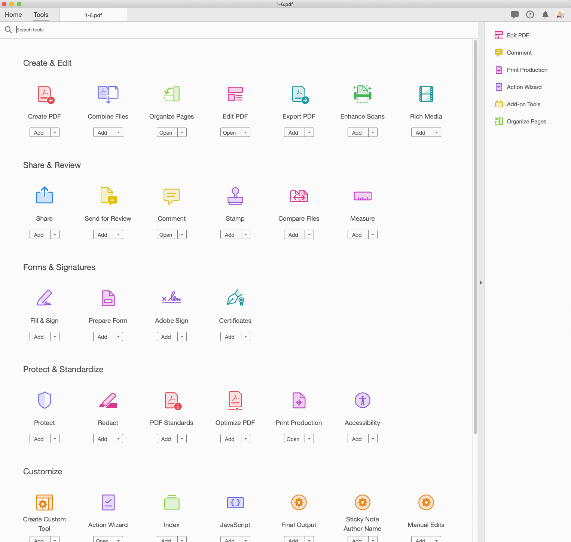This screenshot has height=542, width=571.
Task: Open Comment in the right pane shortcuts
Action: tap(513, 53)
